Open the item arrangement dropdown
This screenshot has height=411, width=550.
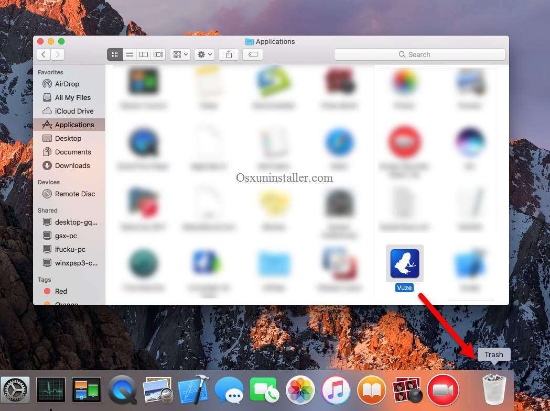(x=180, y=54)
